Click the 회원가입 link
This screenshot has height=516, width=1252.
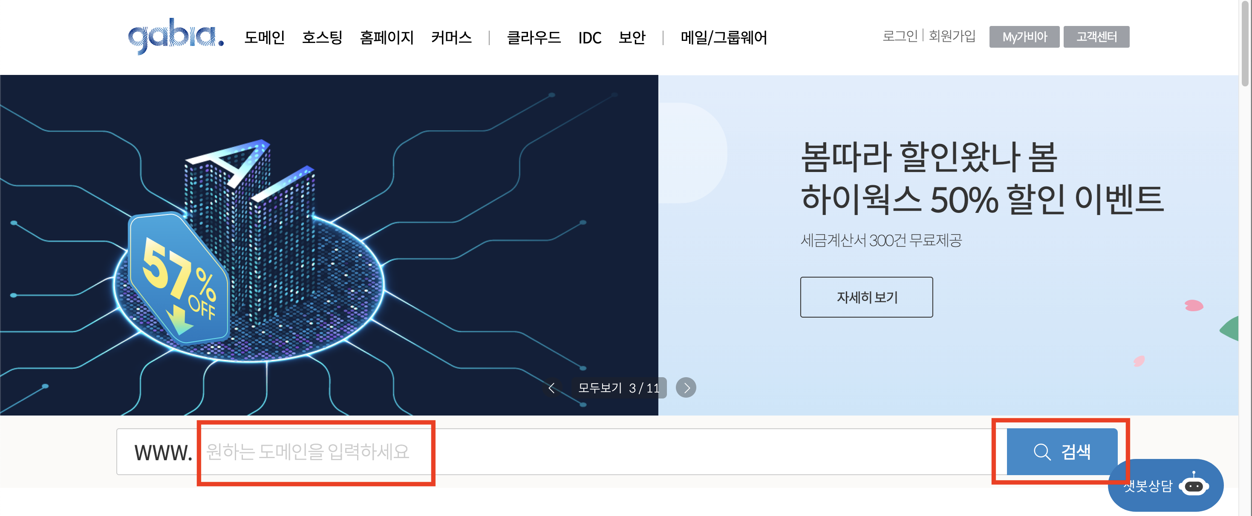click(952, 36)
